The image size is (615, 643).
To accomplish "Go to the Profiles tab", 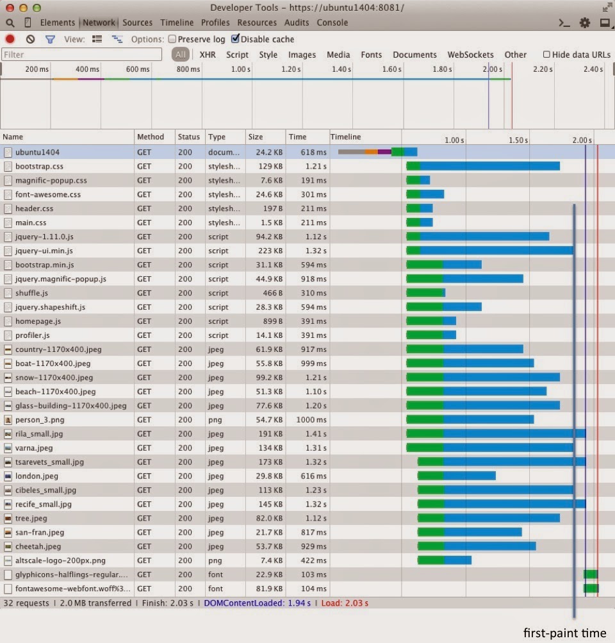I will point(215,22).
